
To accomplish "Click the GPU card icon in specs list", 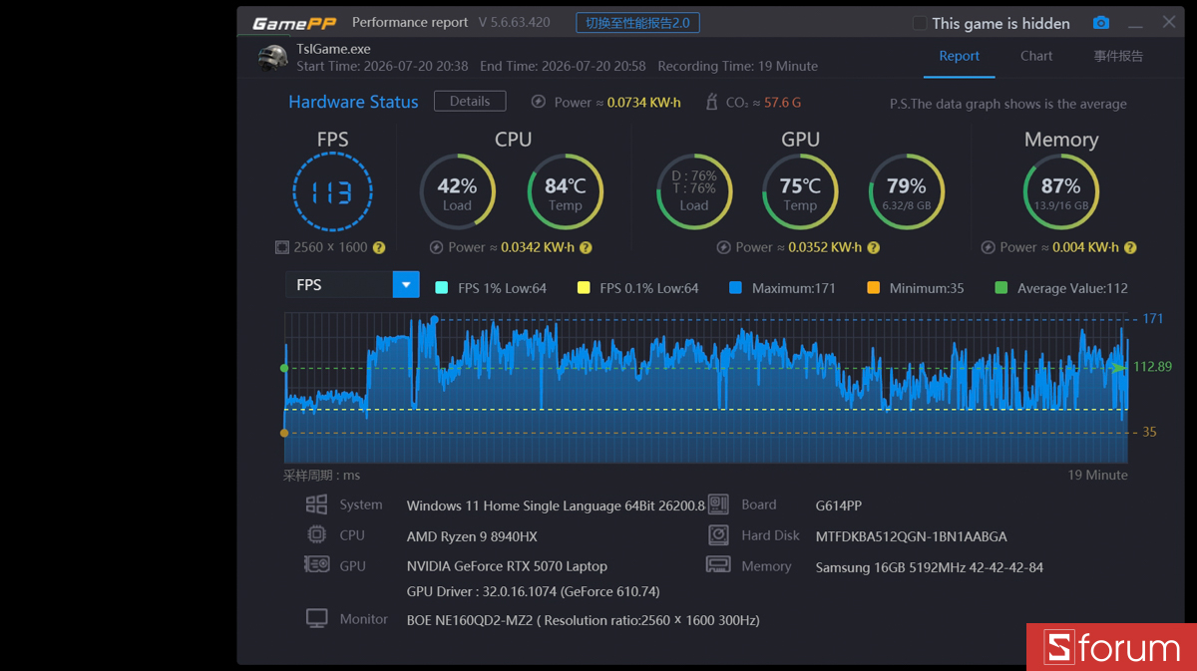I will [x=316, y=565].
